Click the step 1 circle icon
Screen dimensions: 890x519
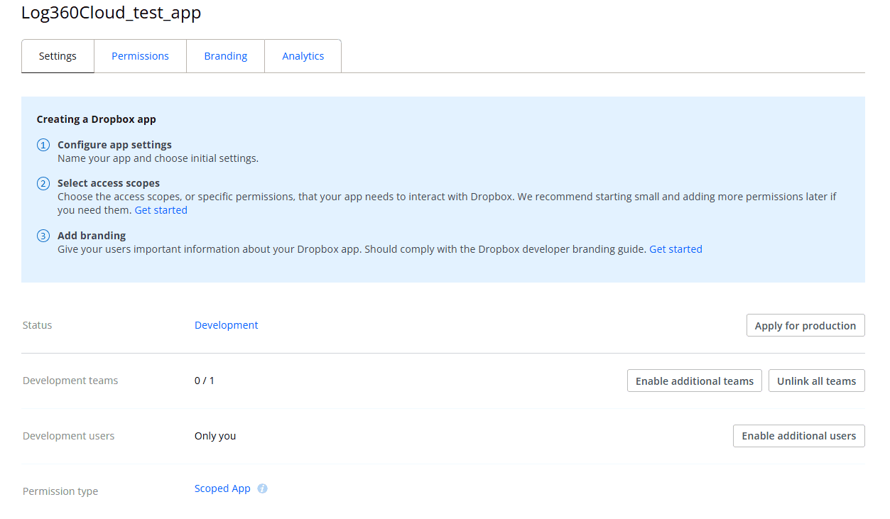click(43, 145)
